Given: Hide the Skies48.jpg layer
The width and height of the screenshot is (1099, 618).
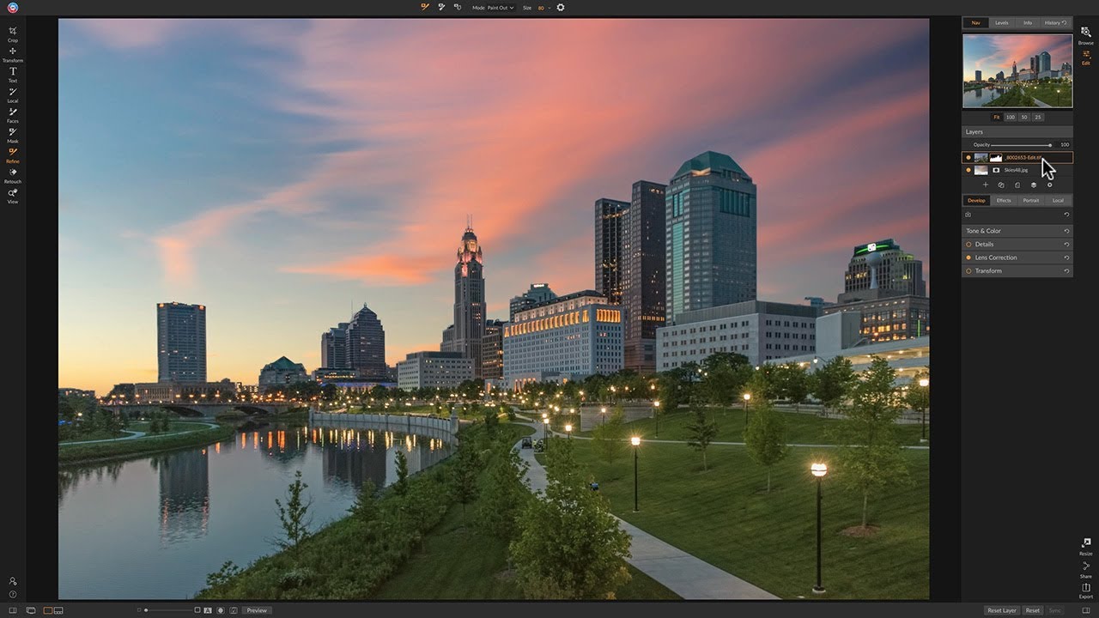Looking at the screenshot, I should click(968, 170).
